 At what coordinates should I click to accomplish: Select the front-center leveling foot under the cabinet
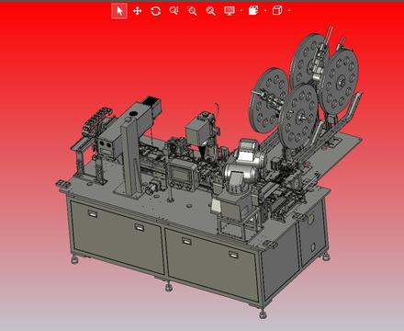[x=169, y=287]
